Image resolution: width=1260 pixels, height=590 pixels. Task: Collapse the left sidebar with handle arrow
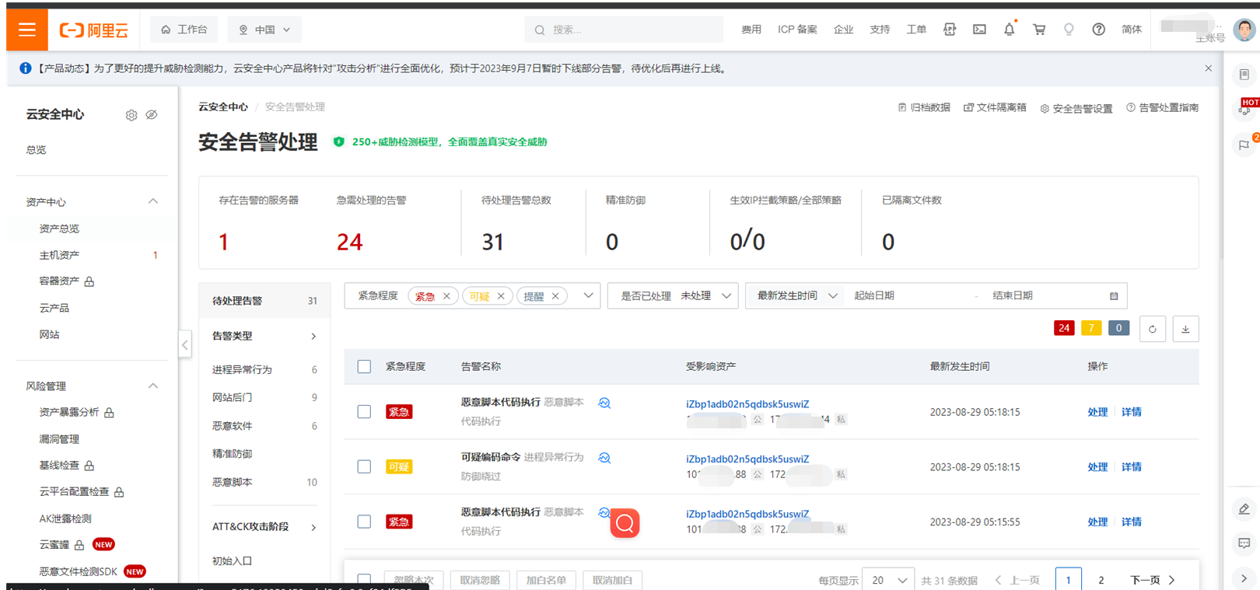(184, 344)
